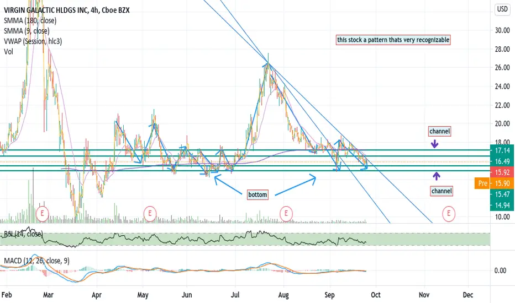Click the Jul label on the time axis
Image resolution: width=515 pixels, height=303 pixels.
click(235, 295)
